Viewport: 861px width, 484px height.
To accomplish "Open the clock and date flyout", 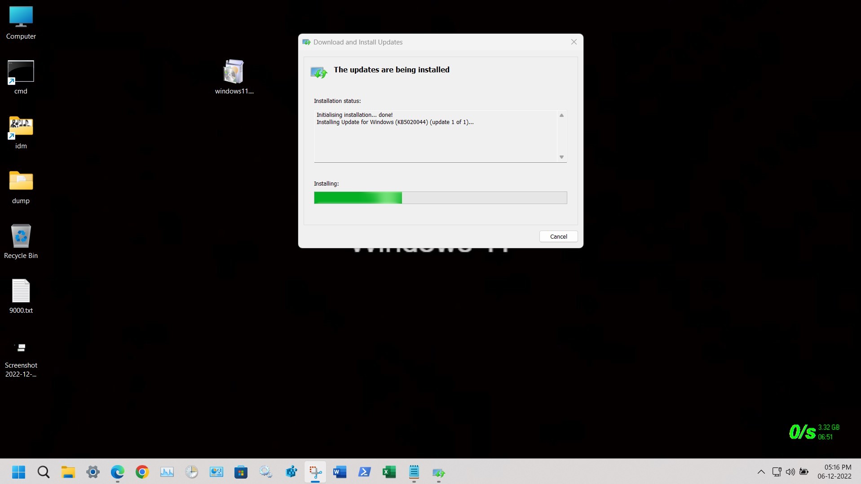I will tap(835, 472).
